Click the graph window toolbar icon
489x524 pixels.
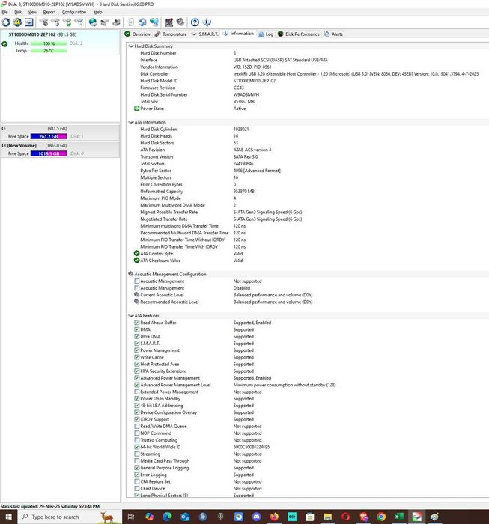click(x=29, y=22)
